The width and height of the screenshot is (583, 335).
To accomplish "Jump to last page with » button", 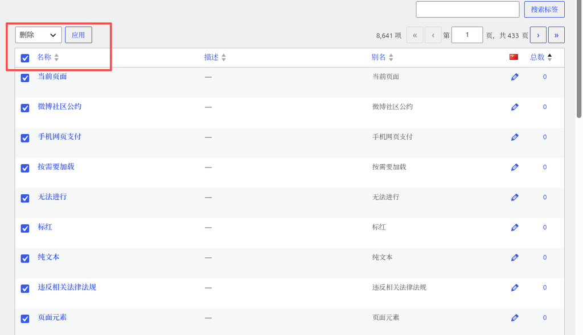I will [556, 35].
